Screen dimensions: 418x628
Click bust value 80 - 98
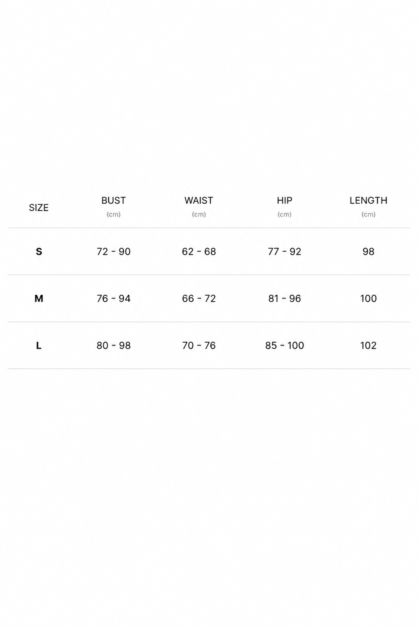[x=114, y=346]
